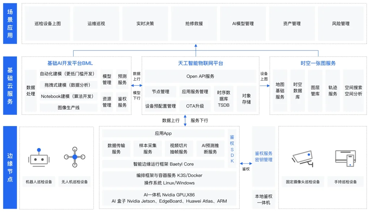This screenshot has height=212, width=370.
Task: Click the Baetyl Core edge runtime block
Action: (x=163, y=164)
